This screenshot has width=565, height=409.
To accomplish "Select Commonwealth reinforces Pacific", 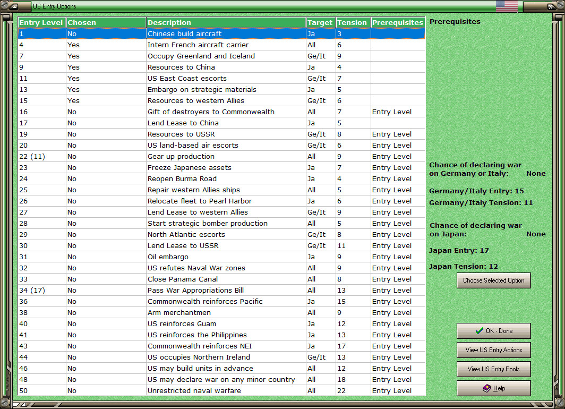I will point(221,302).
